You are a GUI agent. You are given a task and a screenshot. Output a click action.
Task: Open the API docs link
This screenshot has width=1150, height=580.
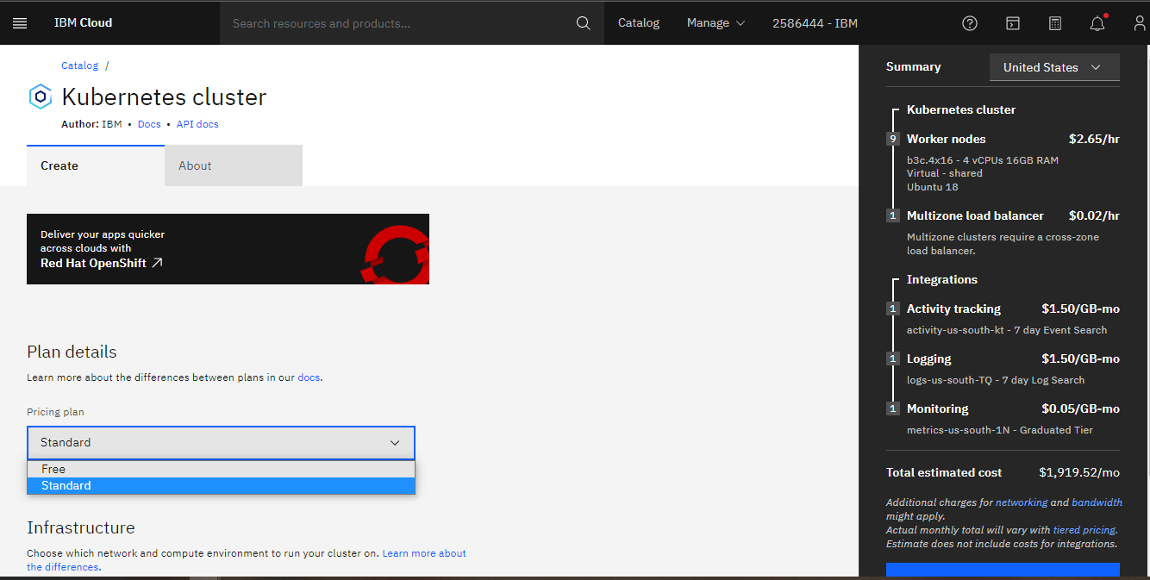coord(197,124)
